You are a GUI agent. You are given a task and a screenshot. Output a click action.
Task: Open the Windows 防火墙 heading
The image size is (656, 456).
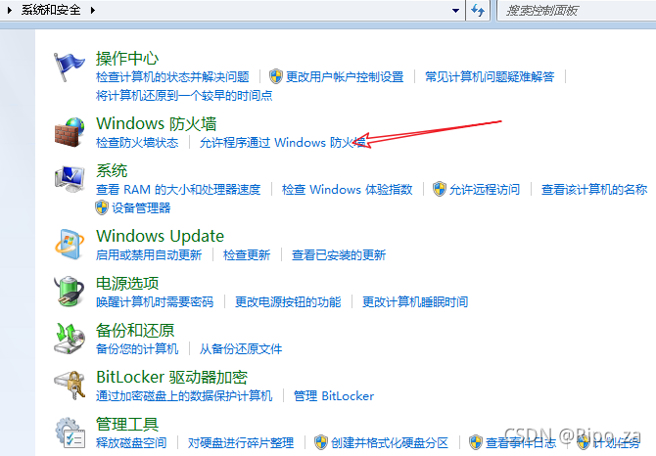click(157, 123)
